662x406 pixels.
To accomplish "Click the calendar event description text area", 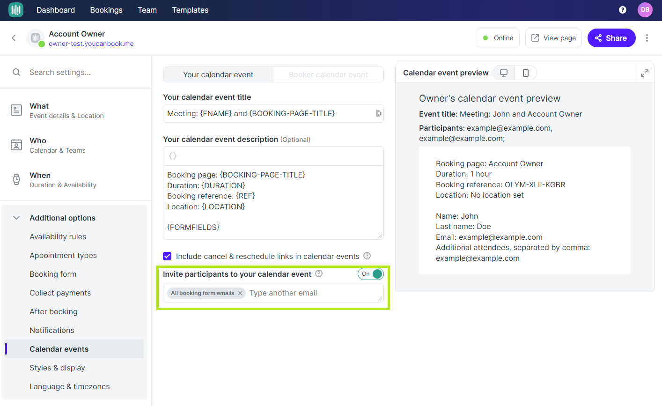I will 273,202.
